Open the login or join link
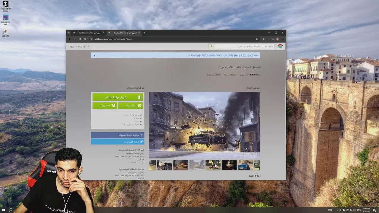This screenshot has width=379, height=213. (x=79, y=46)
